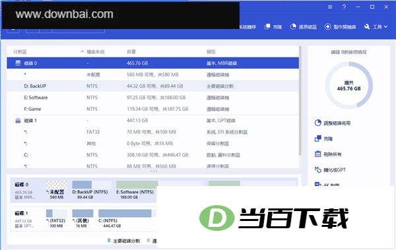396x250 pixels.
Task: Sort by the partition column sort arrow
Action: pyautogui.click(x=82, y=51)
